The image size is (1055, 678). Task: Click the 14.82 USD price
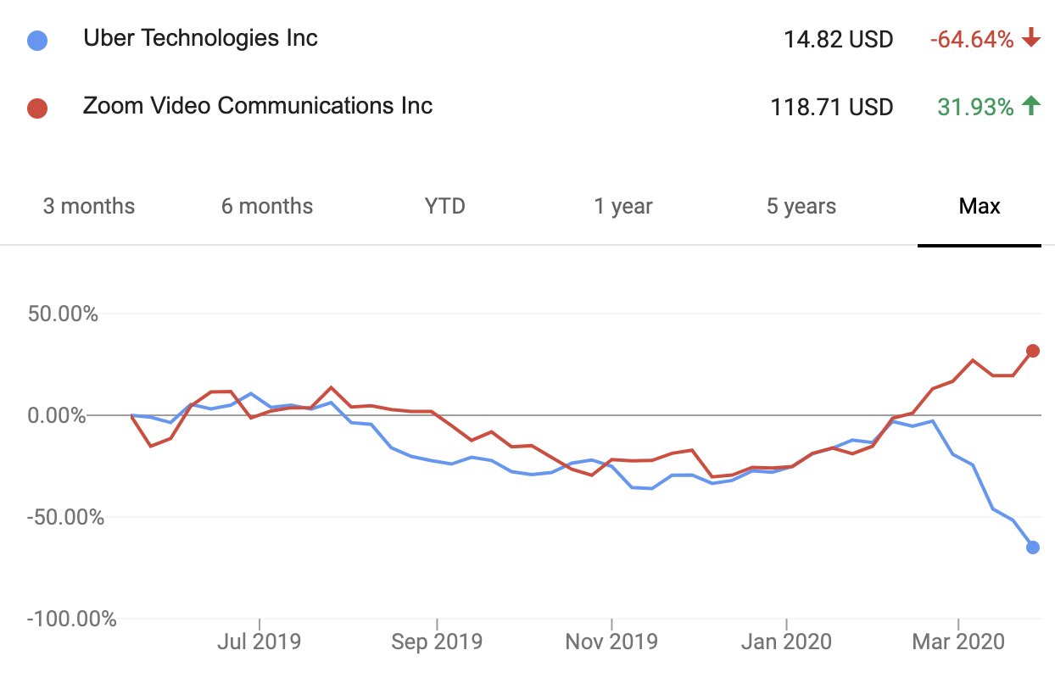pyautogui.click(x=838, y=40)
